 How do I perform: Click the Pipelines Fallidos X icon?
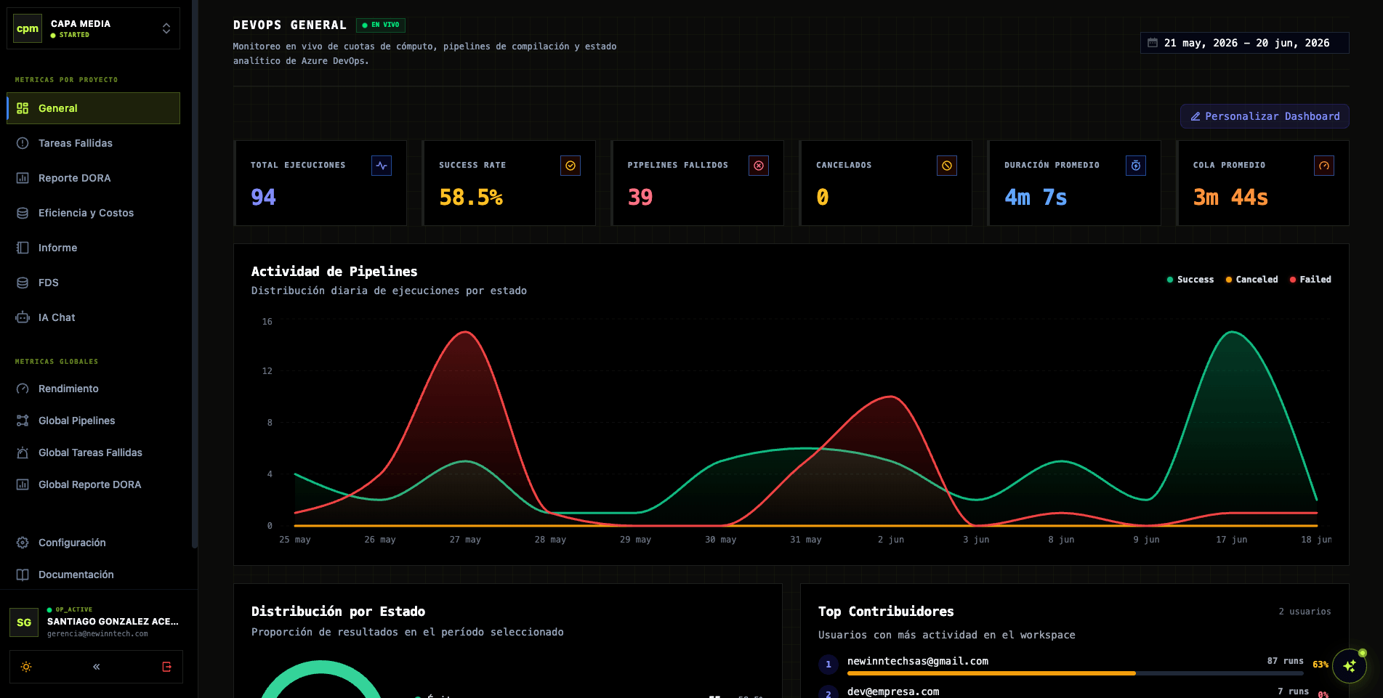(759, 166)
